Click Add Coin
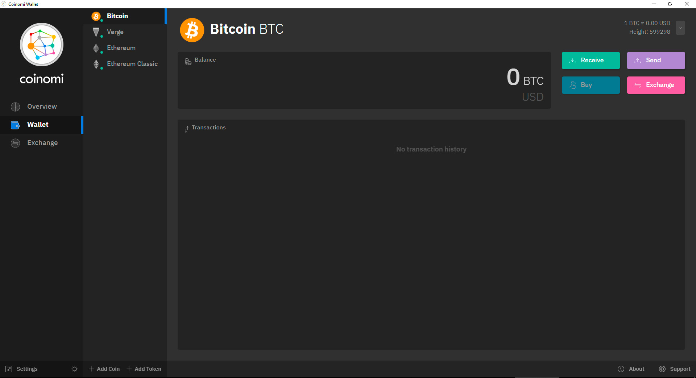 point(104,369)
